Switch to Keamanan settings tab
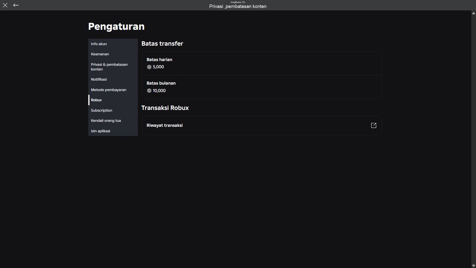Image resolution: width=476 pixels, height=268 pixels. (x=113, y=54)
